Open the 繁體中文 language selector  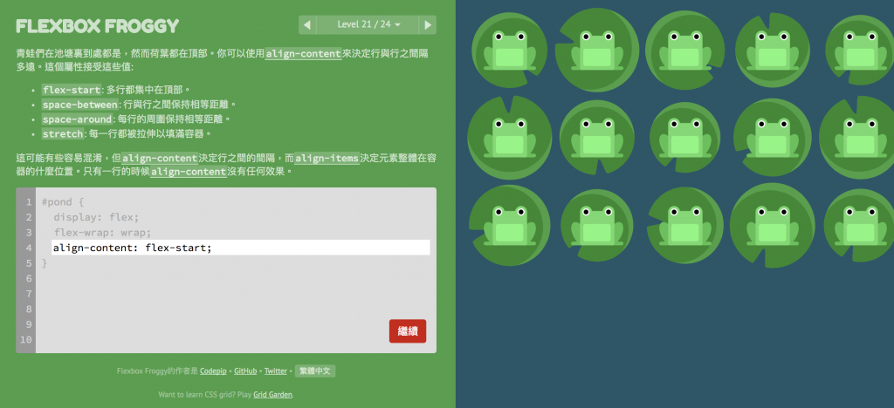point(315,371)
